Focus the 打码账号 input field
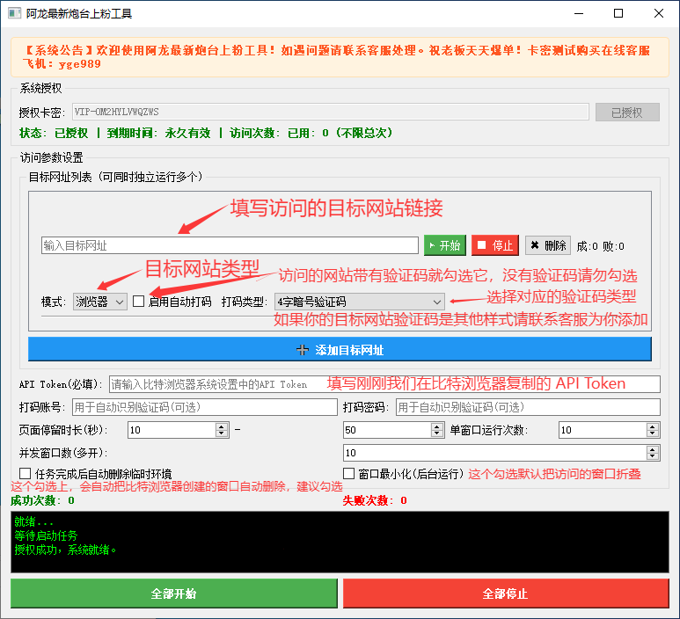This screenshot has width=680, height=619. (x=202, y=407)
